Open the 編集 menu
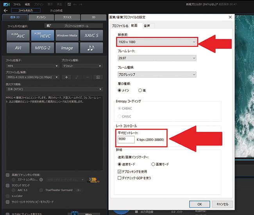The width and height of the screenshot is (254, 215). (27, 4)
